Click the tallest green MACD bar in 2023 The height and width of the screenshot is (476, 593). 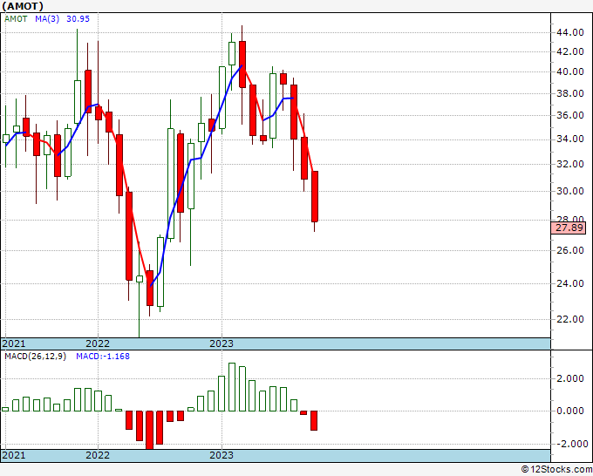[x=232, y=387]
